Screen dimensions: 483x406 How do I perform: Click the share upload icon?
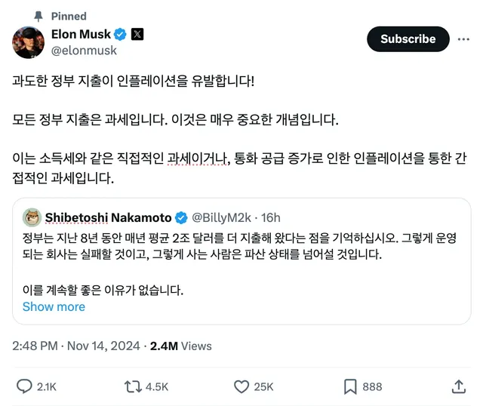(458, 387)
